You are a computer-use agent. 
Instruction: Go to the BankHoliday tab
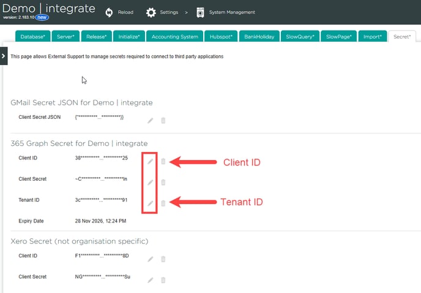tap(259, 37)
